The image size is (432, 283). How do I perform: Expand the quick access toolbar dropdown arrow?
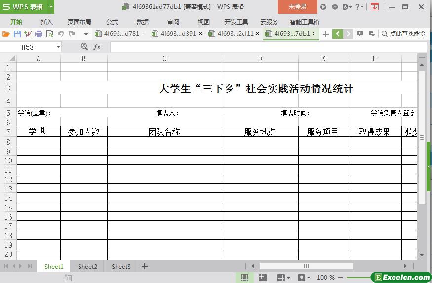[x=86, y=34]
